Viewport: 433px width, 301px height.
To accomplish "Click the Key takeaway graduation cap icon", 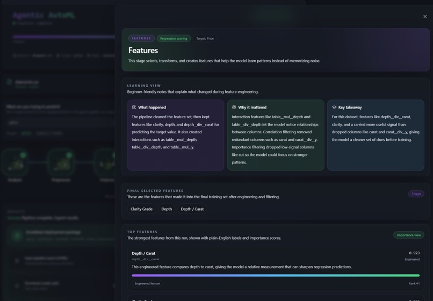I will click(x=334, y=107).
